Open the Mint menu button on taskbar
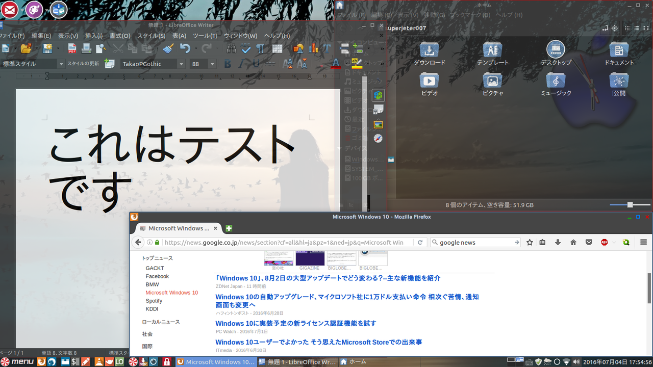This screenshot has width=653, height=367. pyautogui.click(x=17, y=362)
